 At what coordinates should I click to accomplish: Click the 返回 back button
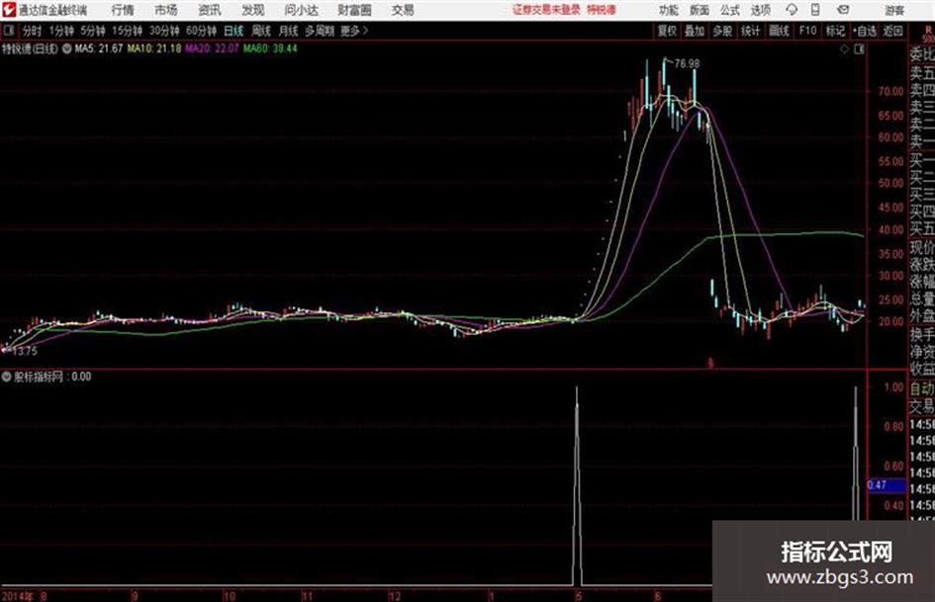[892, 31]
